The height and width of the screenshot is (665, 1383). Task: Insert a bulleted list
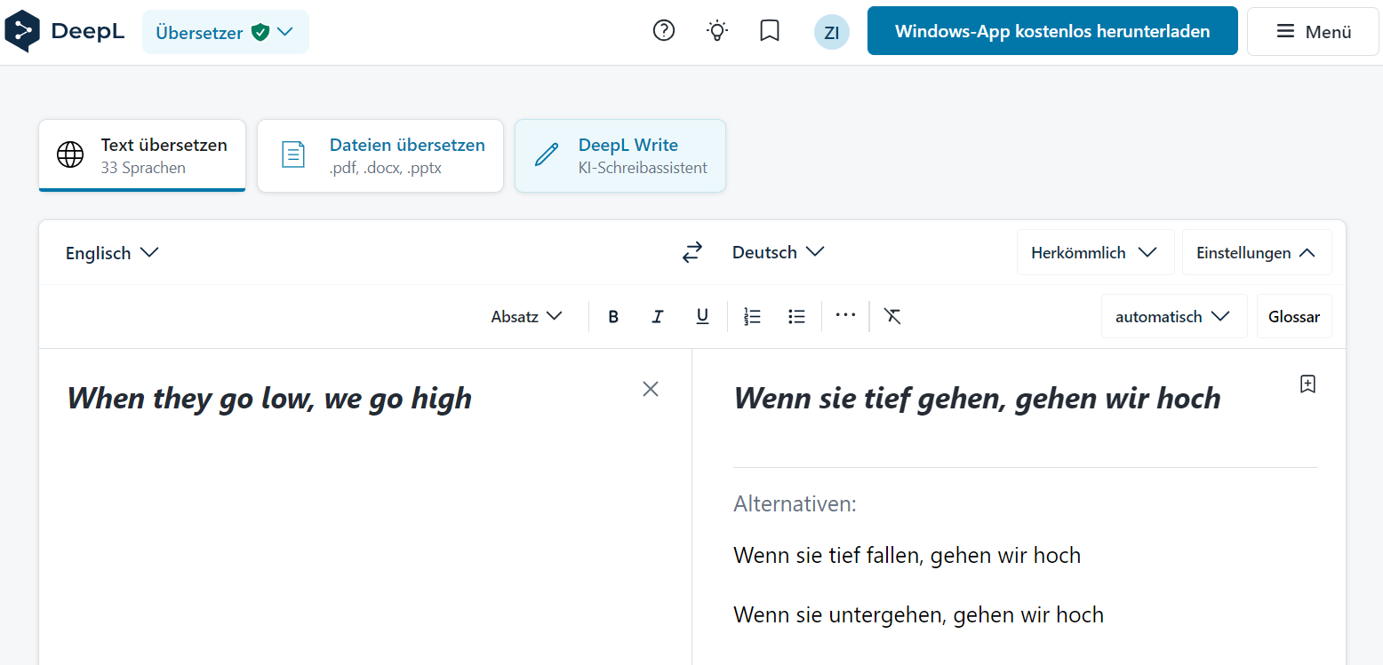tap(797, 317)
